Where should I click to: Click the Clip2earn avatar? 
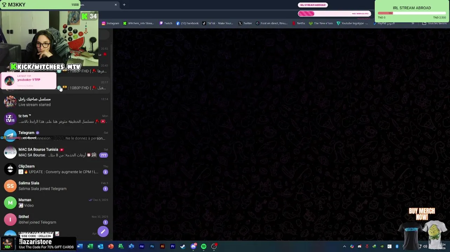[x=10, y=169]
